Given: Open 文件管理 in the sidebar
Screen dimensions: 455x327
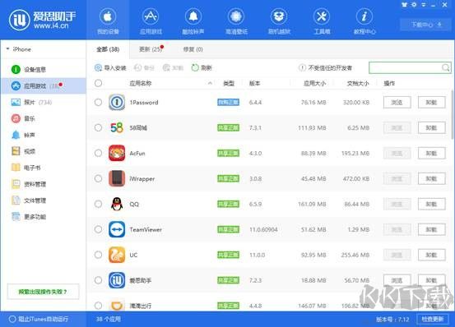Looking at the screenshot, I should coord(29,200).
